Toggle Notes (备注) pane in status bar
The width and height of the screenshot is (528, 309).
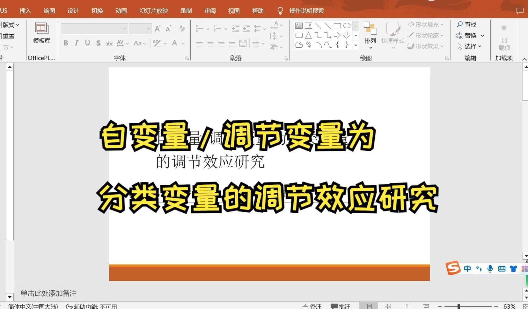coord(312,306)
